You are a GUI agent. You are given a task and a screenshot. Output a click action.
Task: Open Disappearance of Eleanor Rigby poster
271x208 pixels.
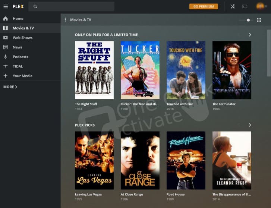point(232,160)
